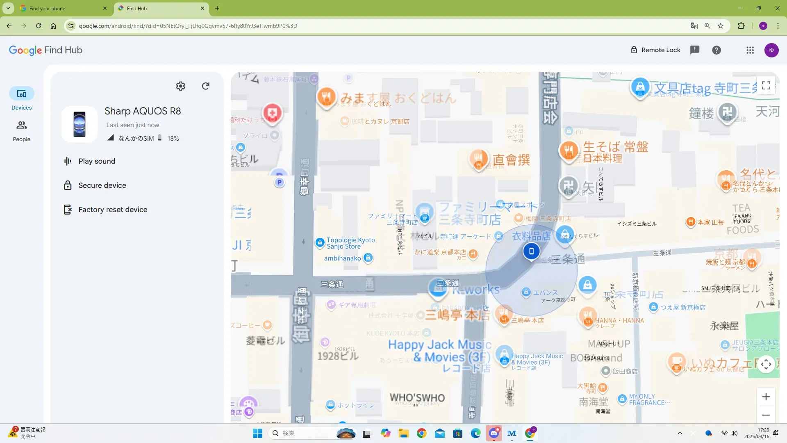The height and width of the screenshot is (443, 787).
Task: Zoom out on the map
Action: pyautogui.click(x=766, y=415)
